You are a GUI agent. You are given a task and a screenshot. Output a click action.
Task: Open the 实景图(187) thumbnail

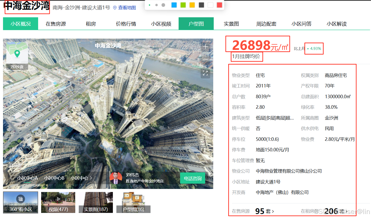tap(96, 202)
